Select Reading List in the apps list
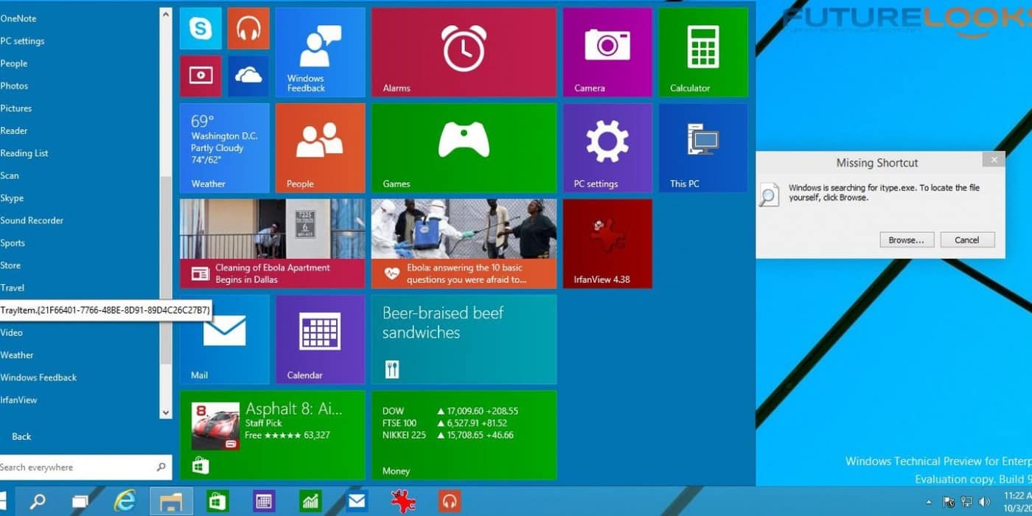 click(x=24, y=153)
